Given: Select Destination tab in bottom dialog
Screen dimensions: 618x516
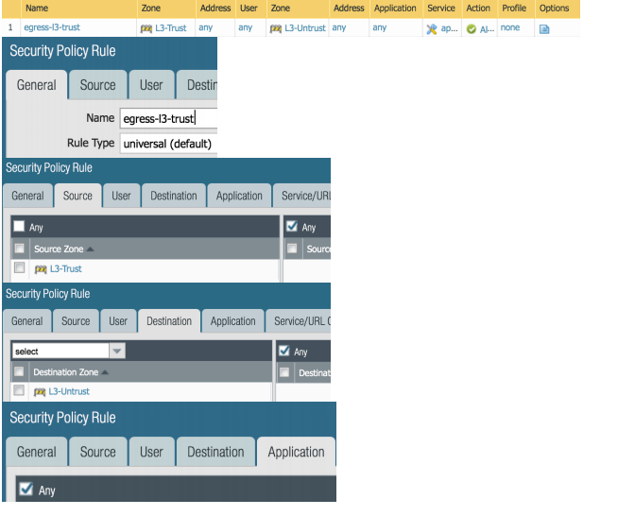Looking at the screenshot, I should [215, 452].
